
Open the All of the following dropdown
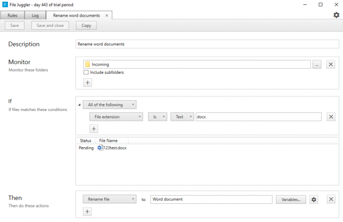pos(110,105)
